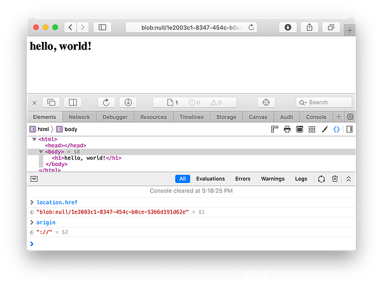This screenshot has height=286, width=382.
Task: Start element selection with the crosshair button
Action: coord(266,102)
